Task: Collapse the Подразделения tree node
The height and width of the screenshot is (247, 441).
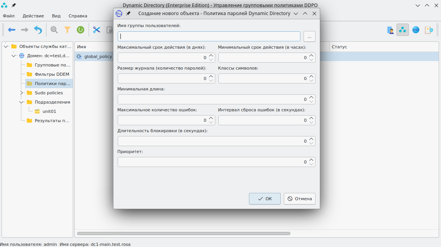Action: coord(21,102)
